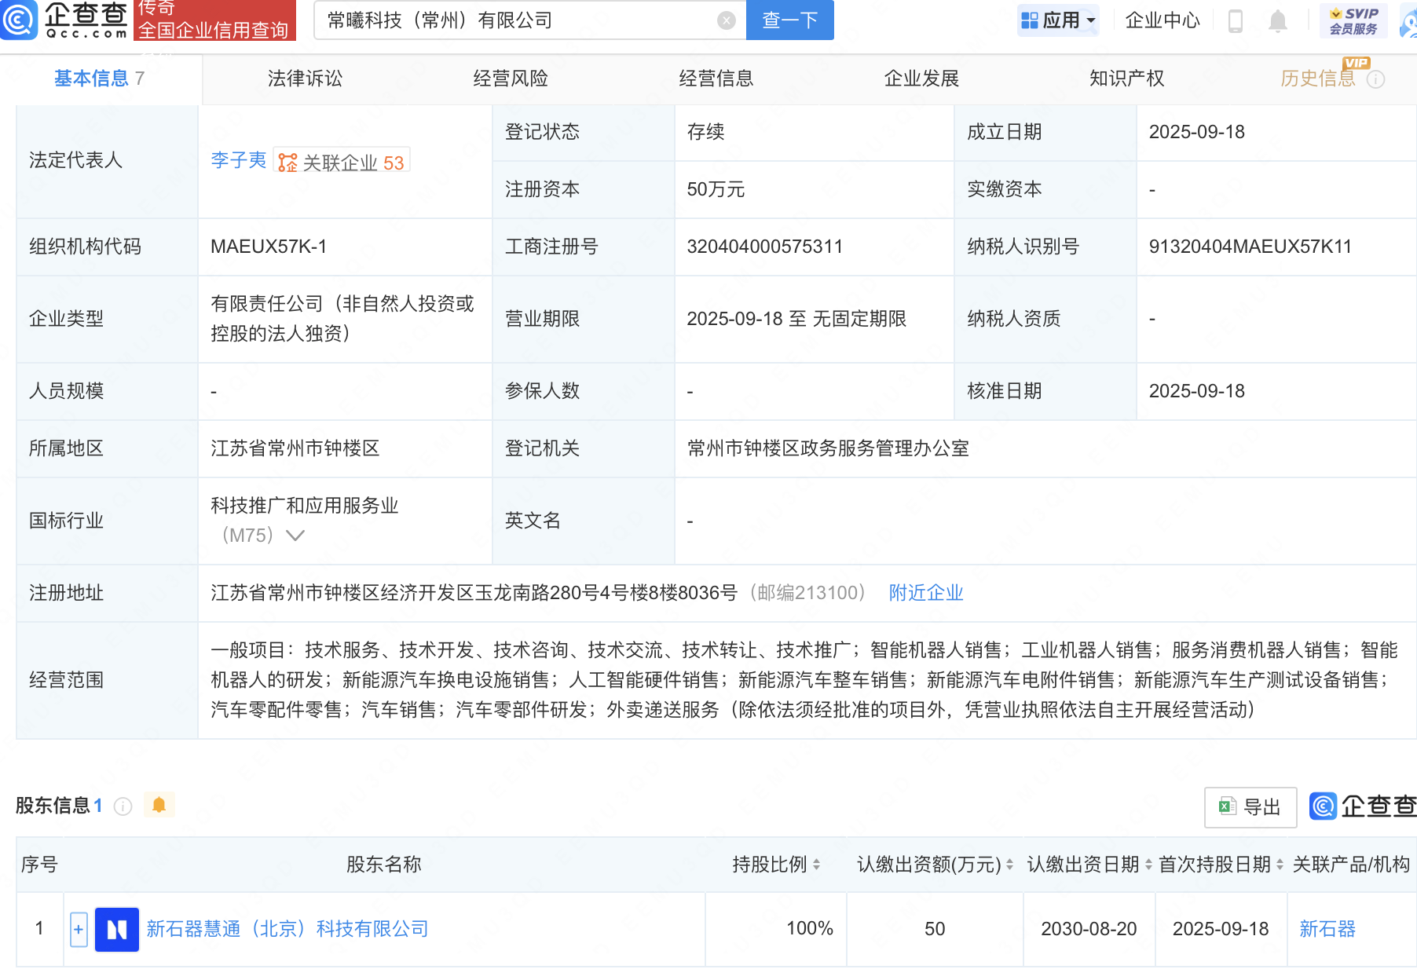Sort by 认缴出资日期 column
This screenshot has width=1417, height=969.
pyautogui.click(x=1148, y=865)
